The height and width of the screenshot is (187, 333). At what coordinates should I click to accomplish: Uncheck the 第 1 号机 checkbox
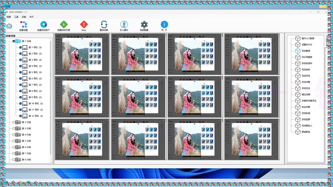pyautogui.click(x=21, y=48)
